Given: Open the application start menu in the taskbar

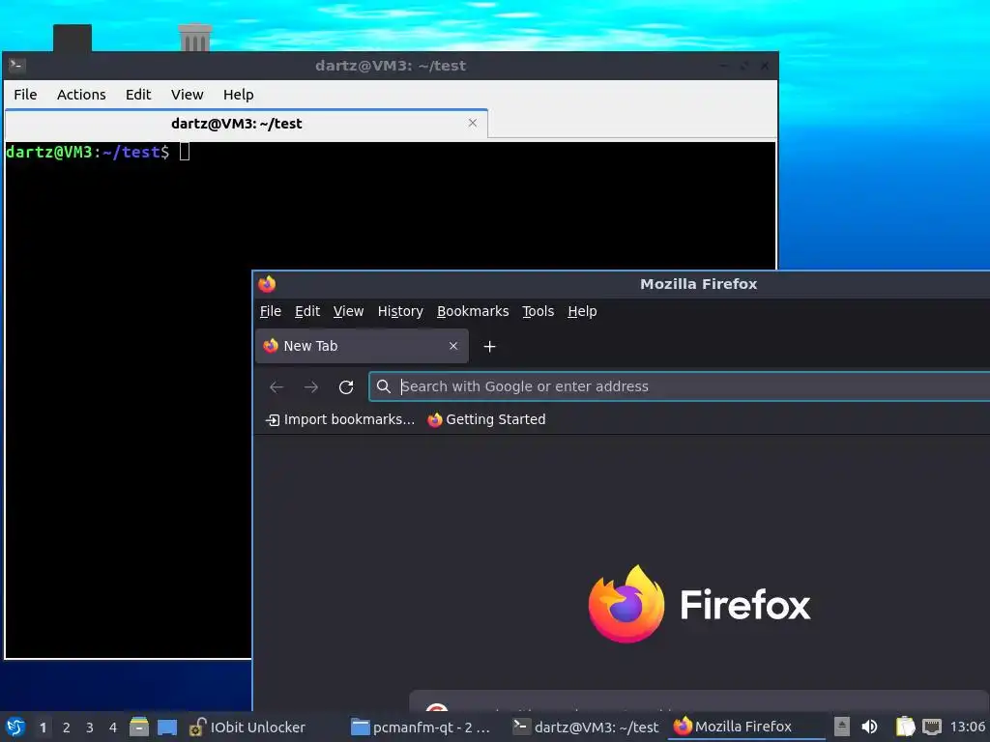Looking at the screenshot, I should coord(15,727).
